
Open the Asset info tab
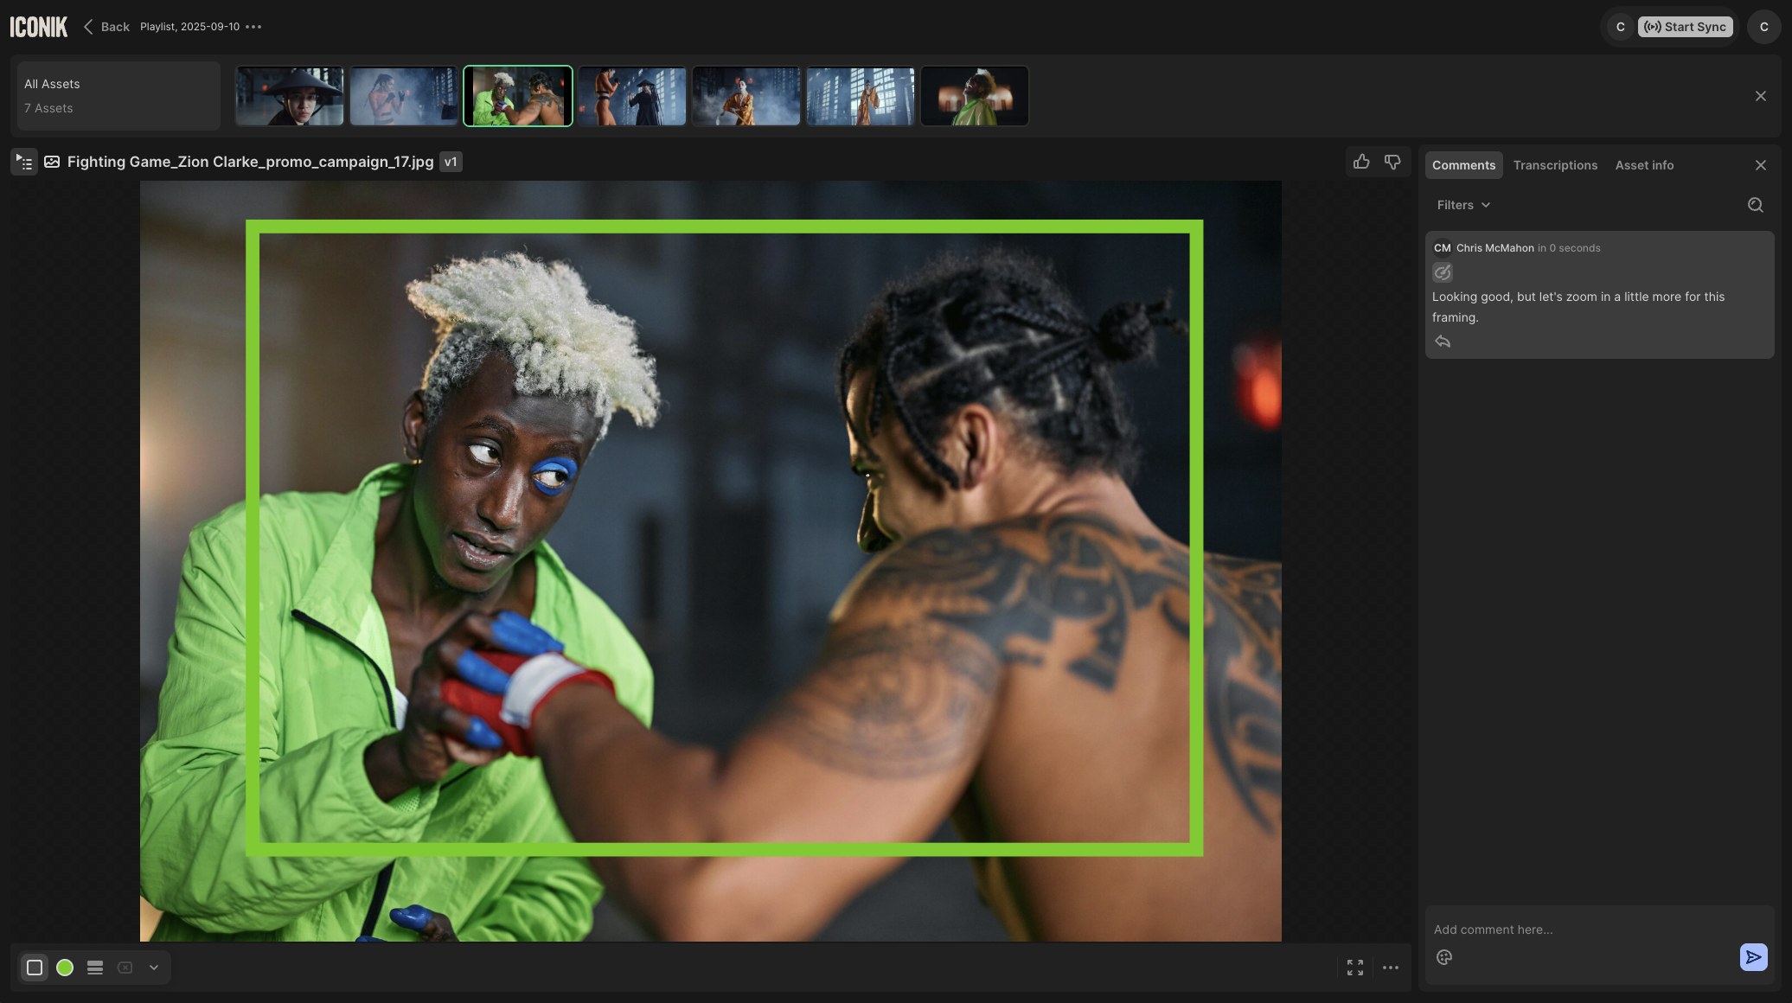coord(1644,165)
